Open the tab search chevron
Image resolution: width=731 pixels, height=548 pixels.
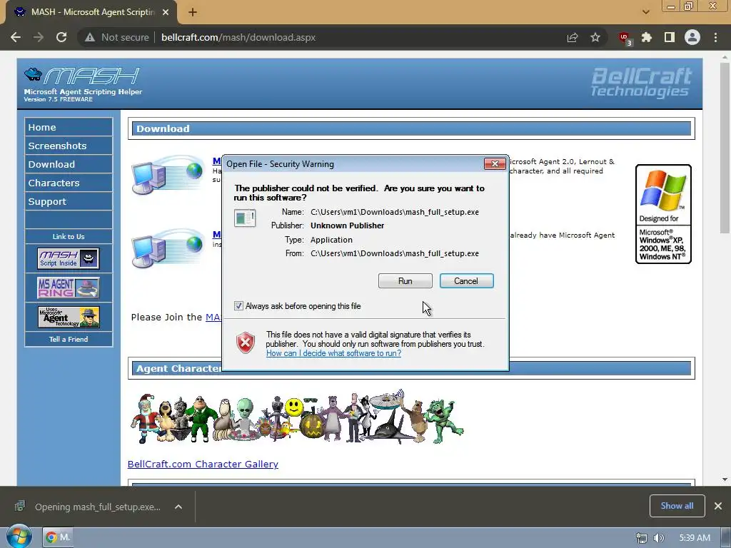(x=645, y=12)
